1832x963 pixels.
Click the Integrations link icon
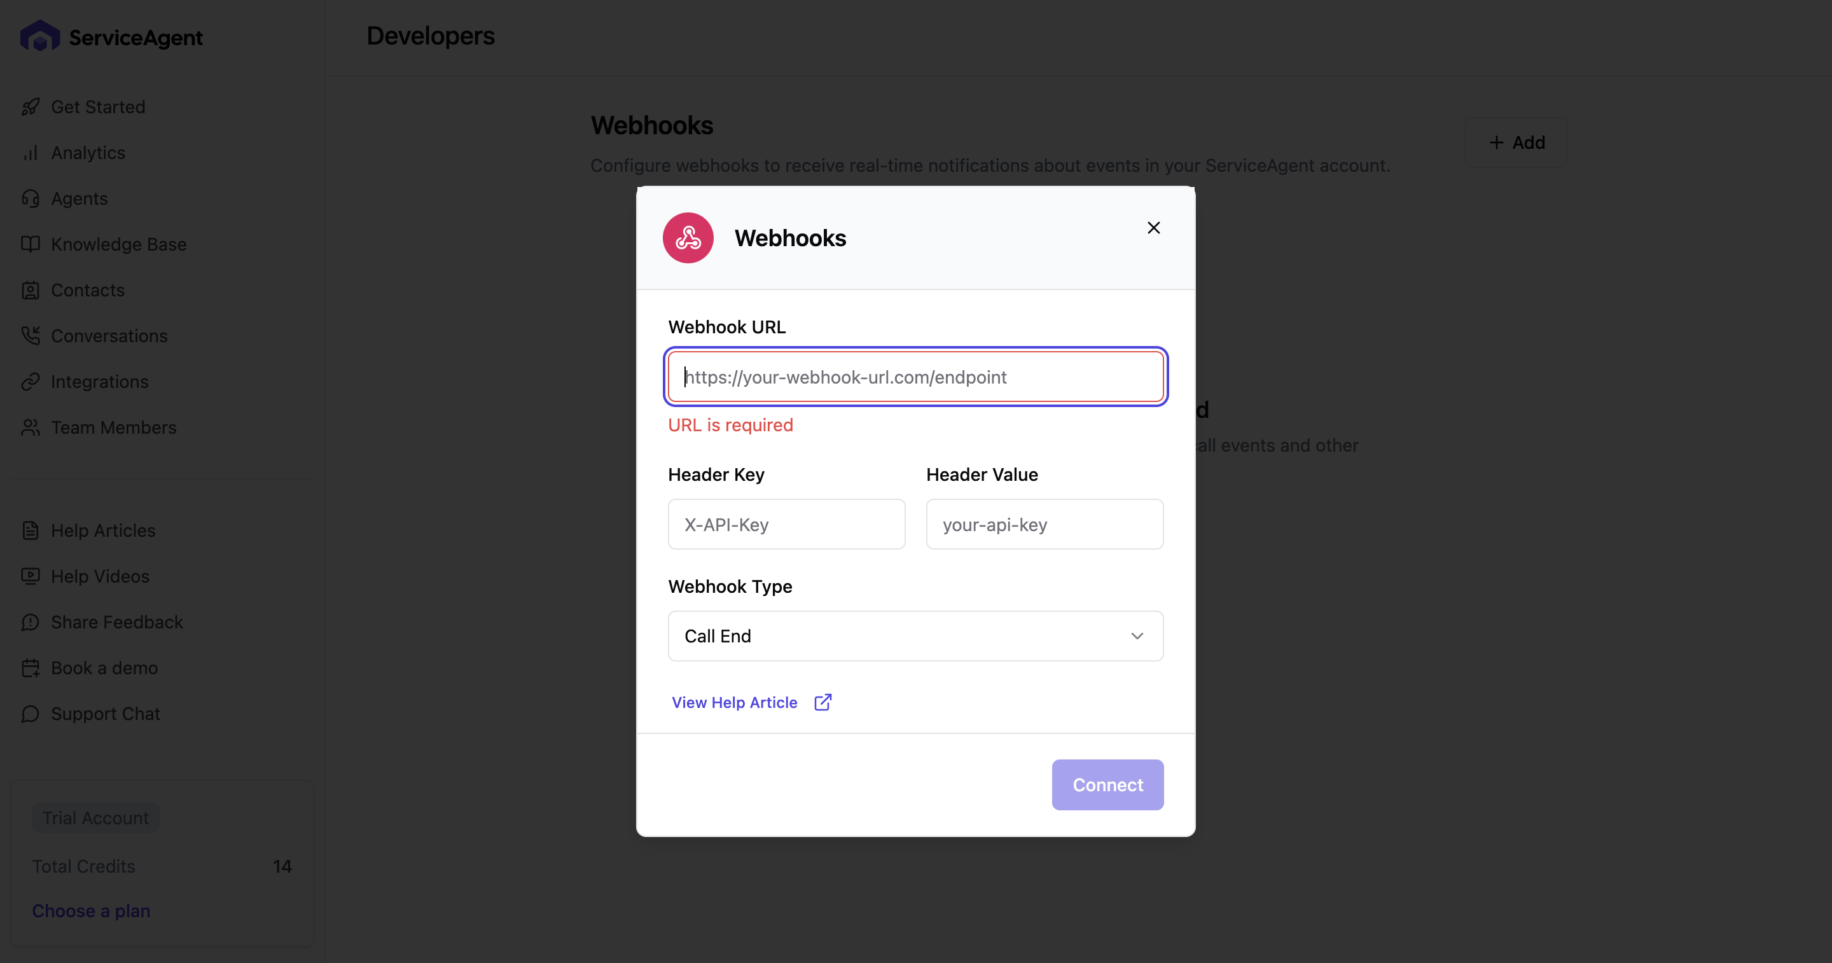tap(30, 382)
